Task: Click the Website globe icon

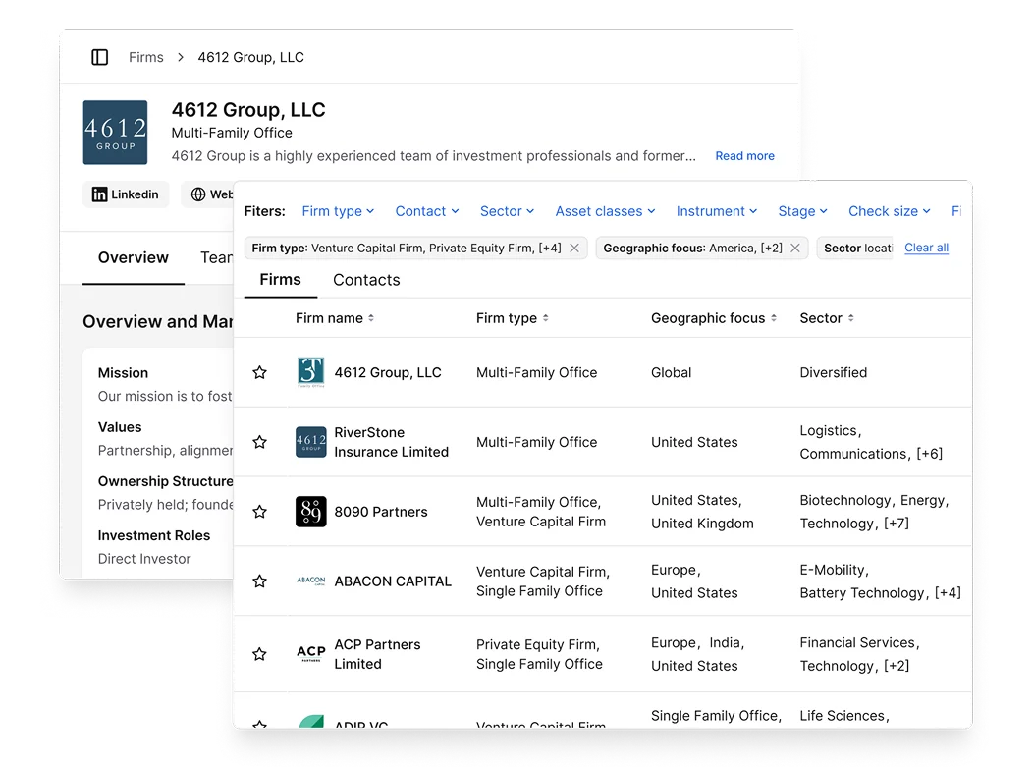Action: (196, 194)
